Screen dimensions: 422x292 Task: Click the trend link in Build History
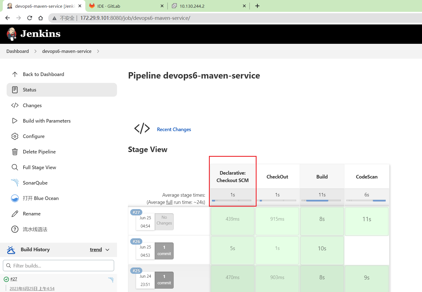coord(96,250)
